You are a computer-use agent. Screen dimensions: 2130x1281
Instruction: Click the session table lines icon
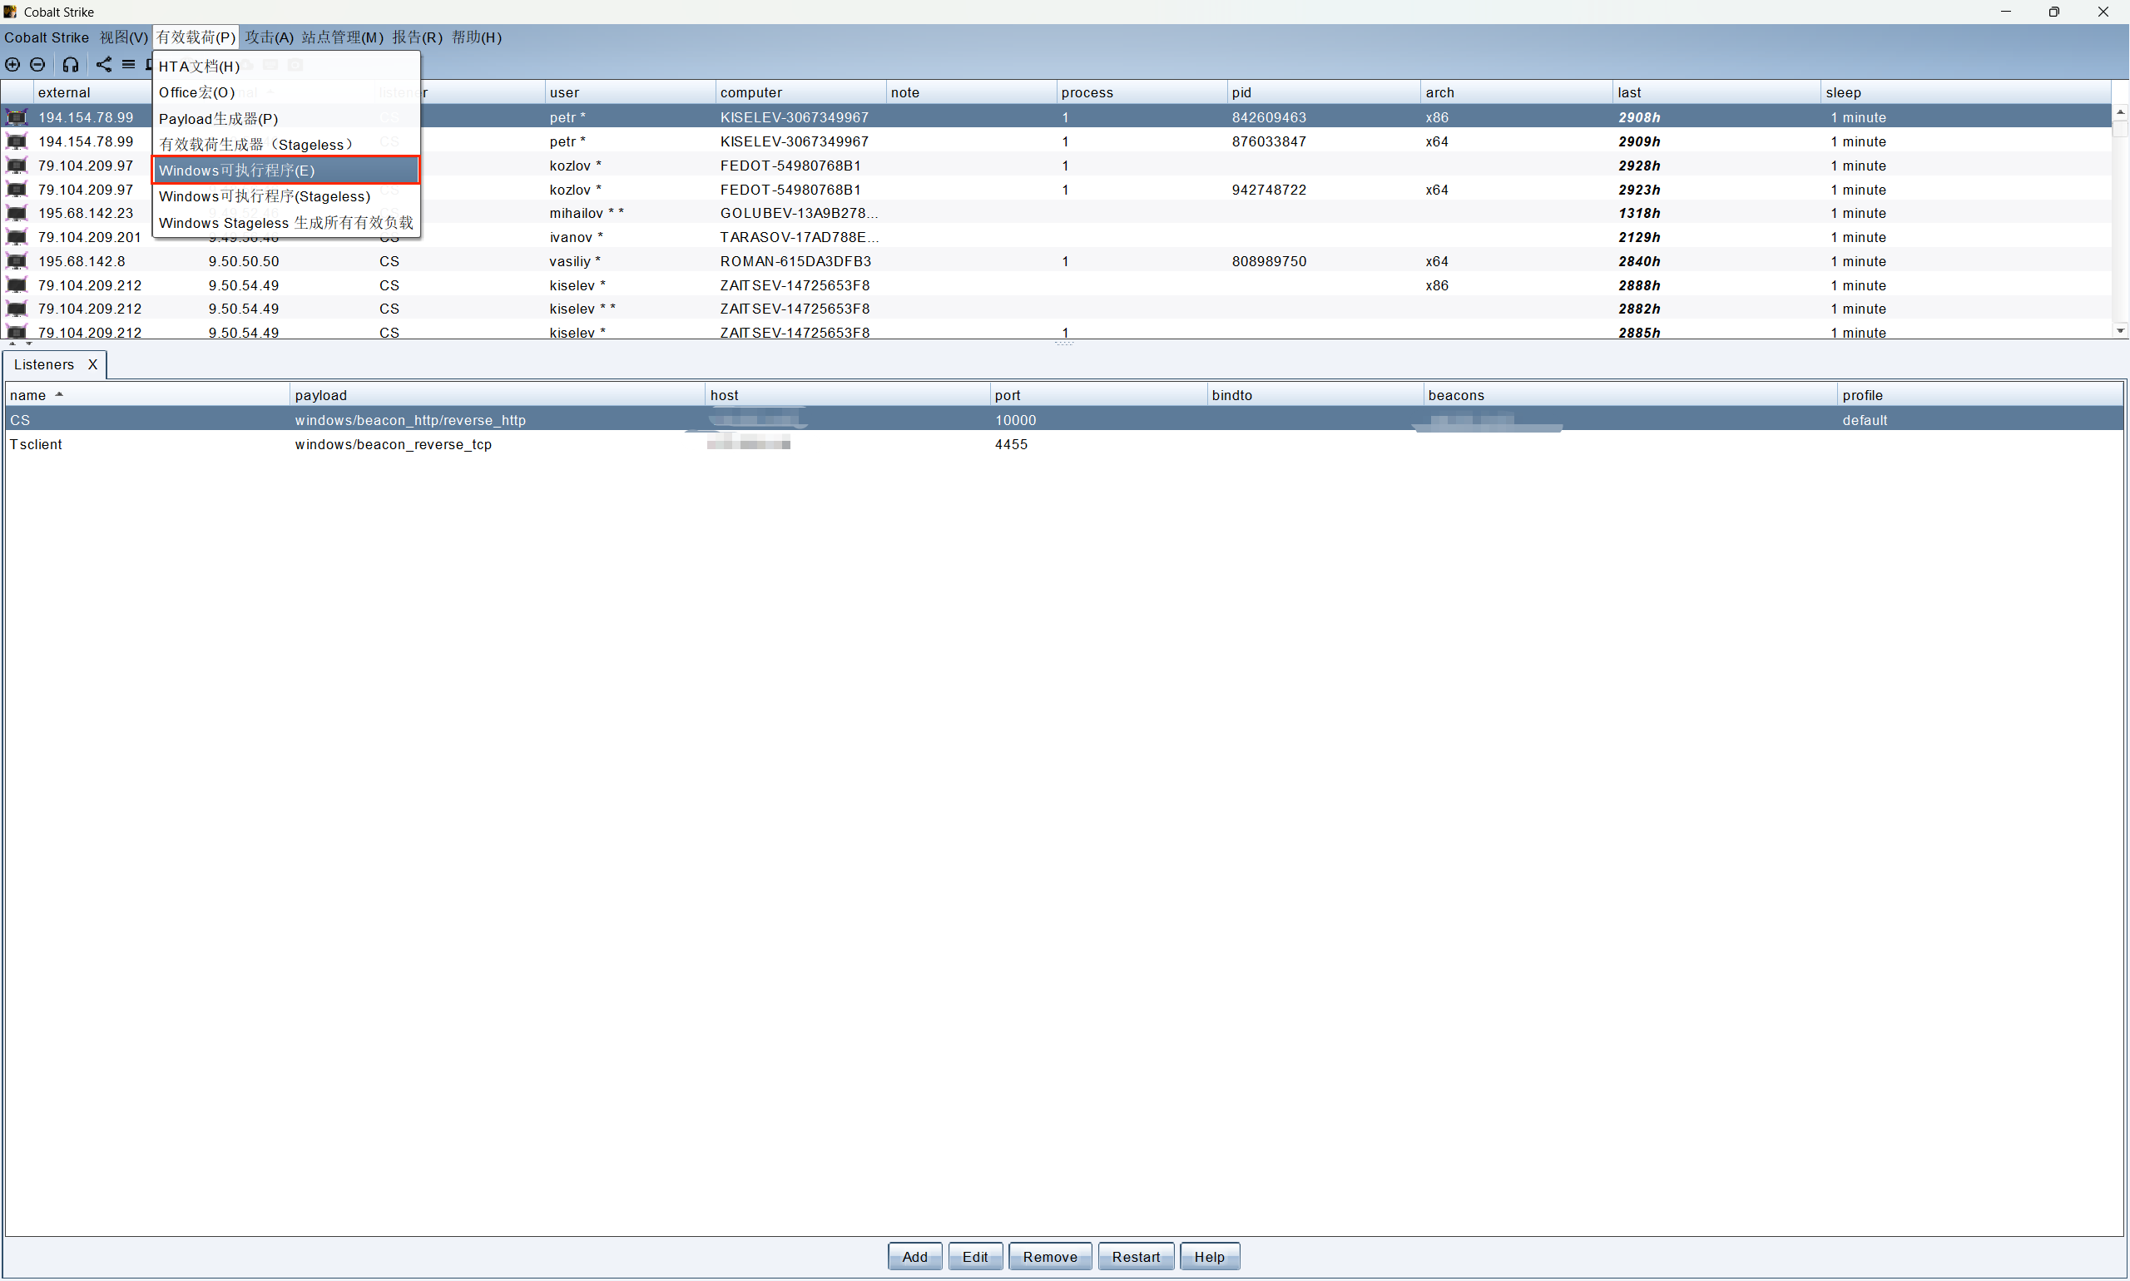[x=129, y=65]
